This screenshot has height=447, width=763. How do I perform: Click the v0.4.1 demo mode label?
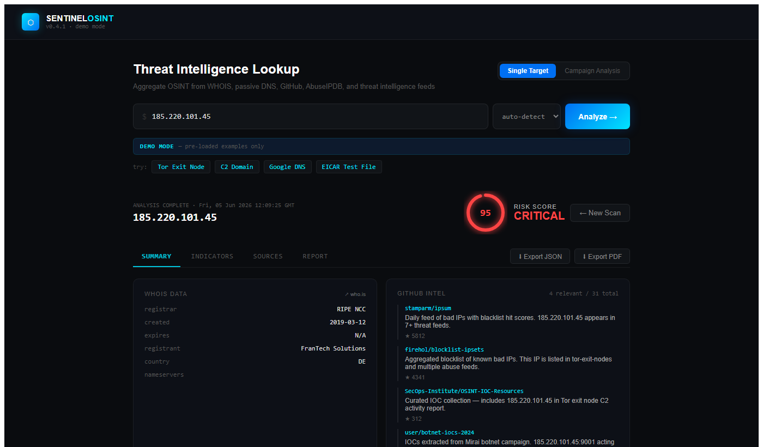pos(75,26)
